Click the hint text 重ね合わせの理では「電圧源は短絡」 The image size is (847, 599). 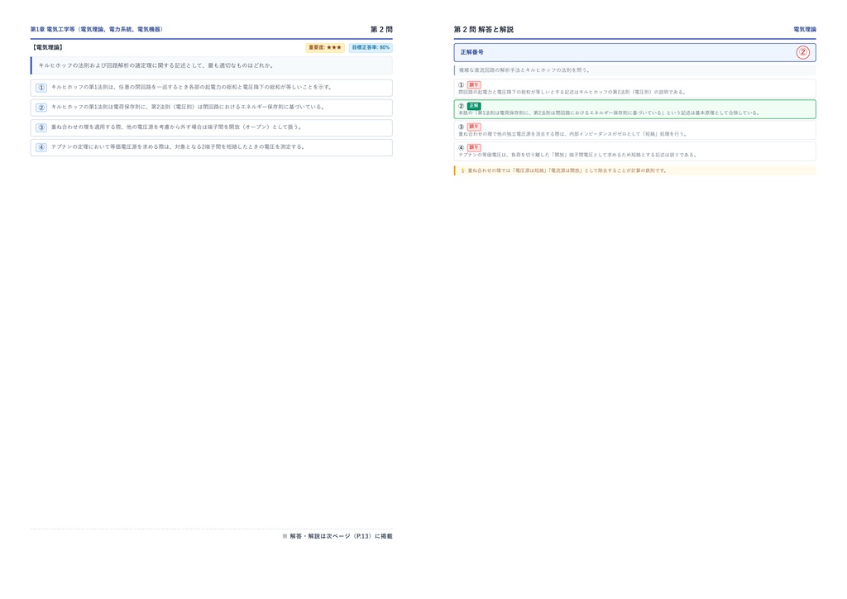pyautogui.click(x=567, y=170)
